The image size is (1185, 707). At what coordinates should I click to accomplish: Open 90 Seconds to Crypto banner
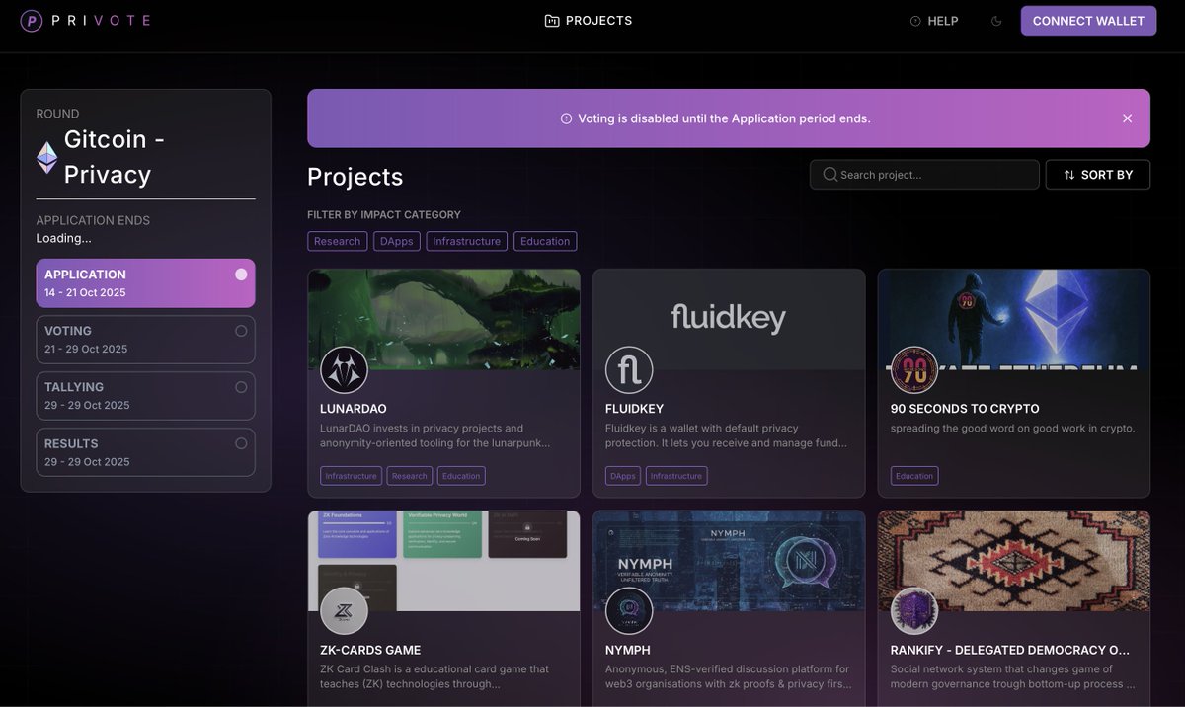(1014, 319)
